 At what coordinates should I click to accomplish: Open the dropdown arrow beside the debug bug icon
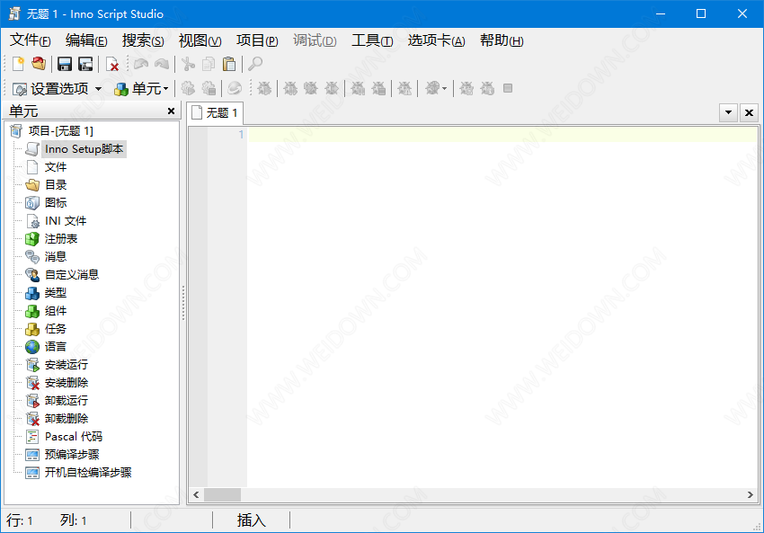[x=444, y=88]
